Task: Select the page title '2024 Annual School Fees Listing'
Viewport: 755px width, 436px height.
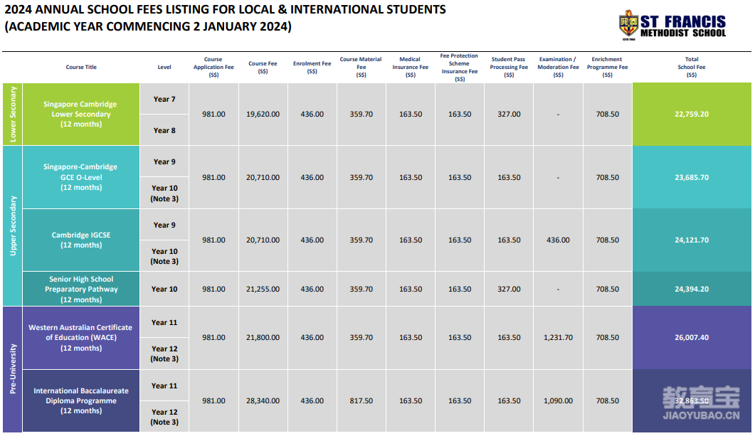Action: 226,9
